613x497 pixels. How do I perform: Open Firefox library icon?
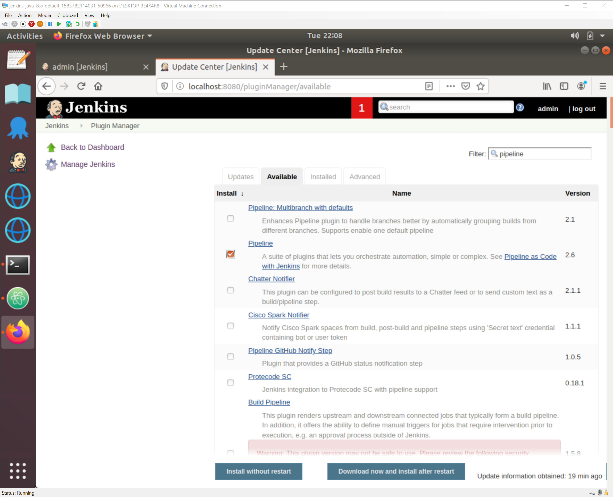(547, 86)
